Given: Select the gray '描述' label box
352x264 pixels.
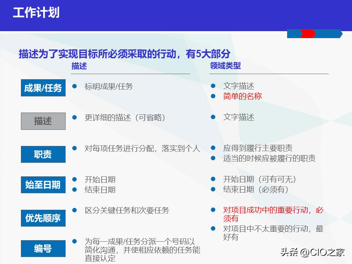Looking at the screenshot, I should pos(44,121).
